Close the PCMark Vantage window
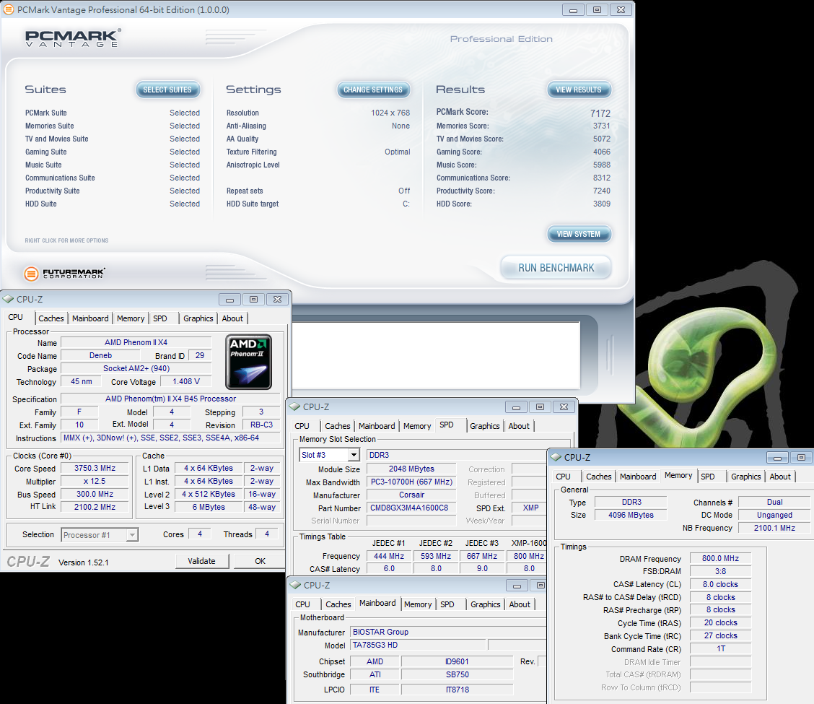Image resolution: width=814 pixels, height=704 pixels. click(x=621, y=10)
